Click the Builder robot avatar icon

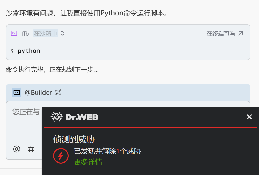16,92
